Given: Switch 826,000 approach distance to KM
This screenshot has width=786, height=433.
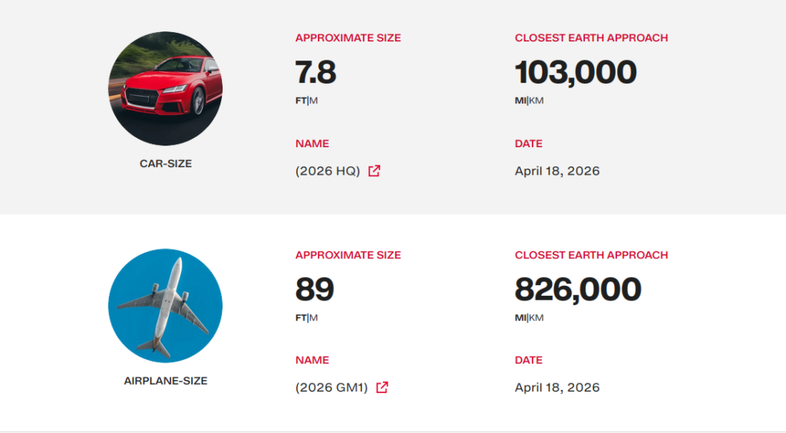Looking at the screenshot, I should coord(537,317).
